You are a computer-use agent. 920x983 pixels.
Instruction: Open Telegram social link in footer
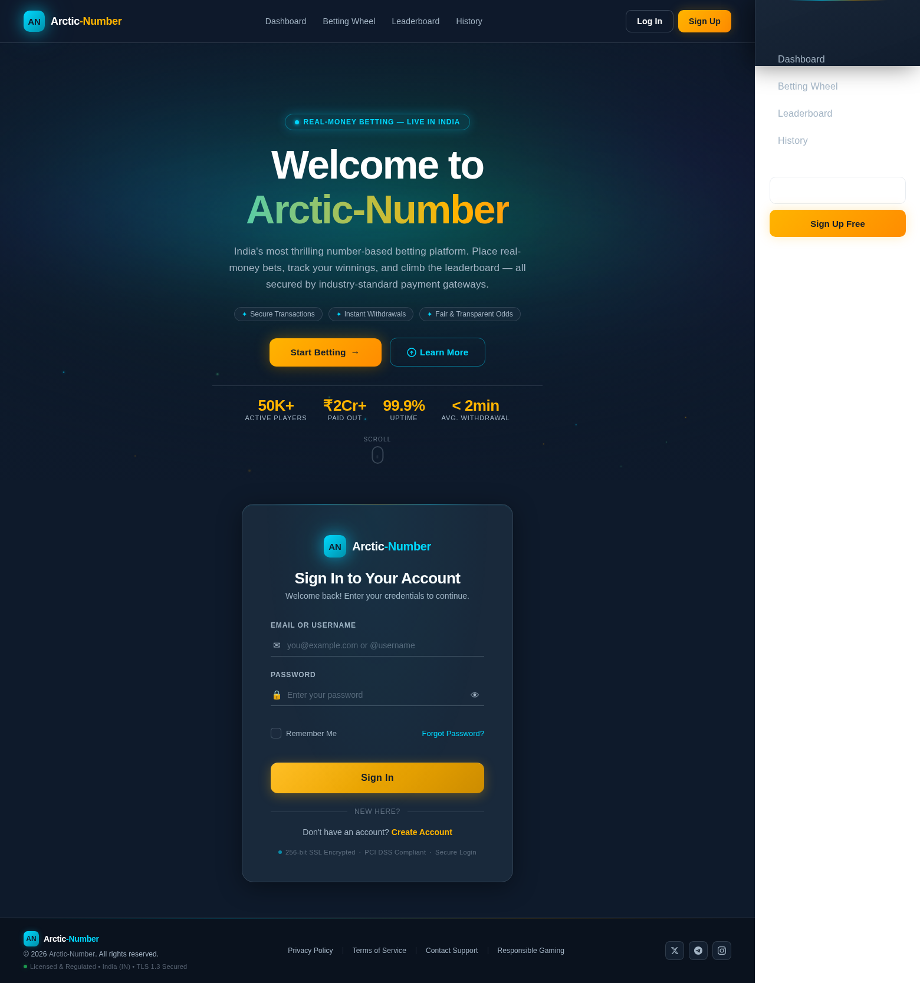coord(698,951)
